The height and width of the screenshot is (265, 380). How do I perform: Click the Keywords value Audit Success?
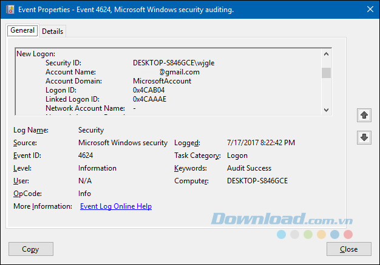tap(249, 168)
